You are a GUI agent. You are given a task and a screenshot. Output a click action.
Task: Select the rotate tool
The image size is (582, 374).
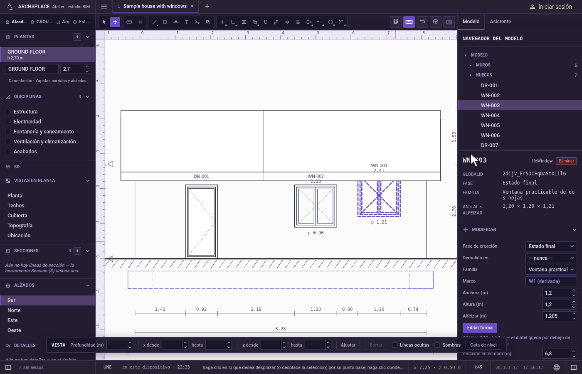coord(266,22)
